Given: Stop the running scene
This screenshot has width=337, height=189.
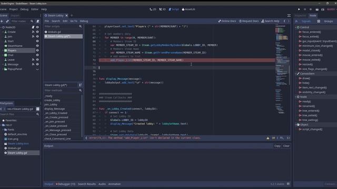Looking at the screenshot, I should (x=311, y=9).
